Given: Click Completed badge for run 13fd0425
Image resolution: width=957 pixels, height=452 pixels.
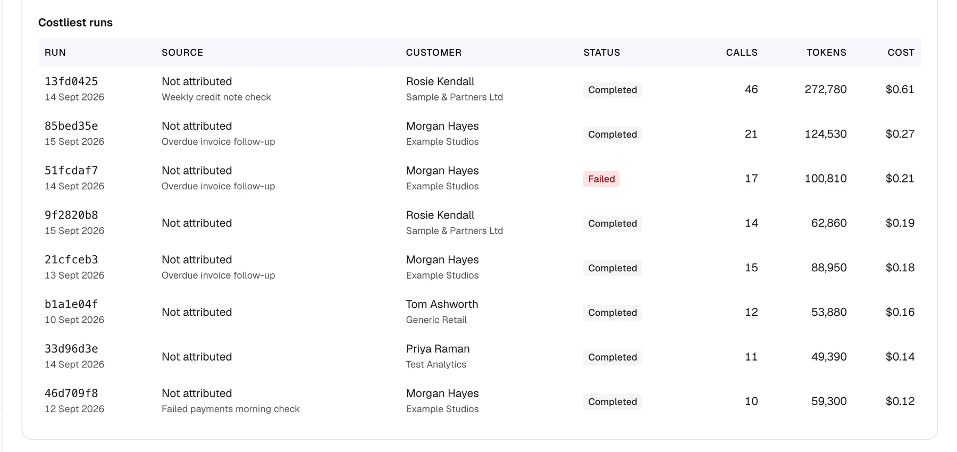Looking at the screenshot, I should coord(612,90).
